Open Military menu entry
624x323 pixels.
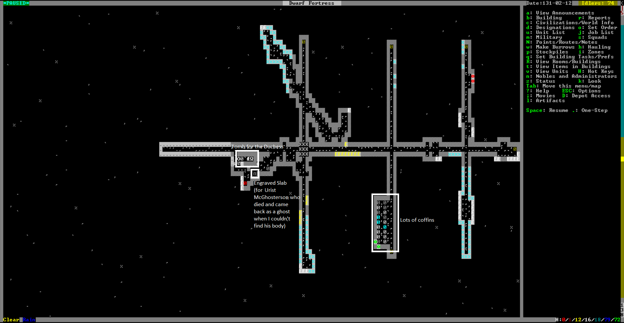[x=544, y=37]
